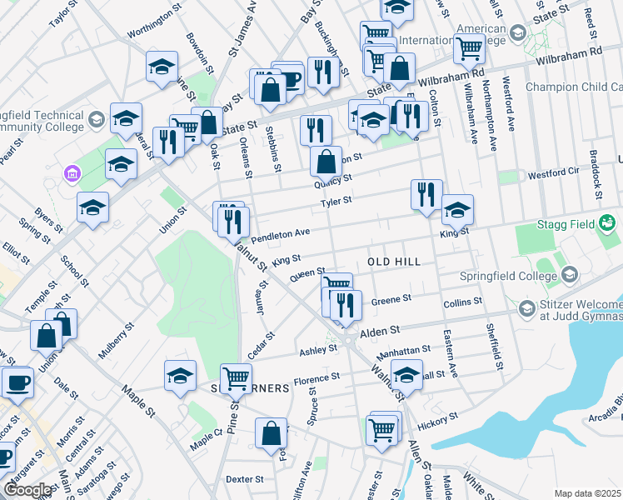This screenshot has height=500, width=623.
Task: Click the school marker left of Six Corners
Action: (180, 377)
